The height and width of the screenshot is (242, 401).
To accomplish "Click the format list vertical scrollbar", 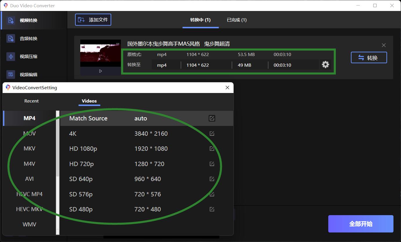I will [58, 144].
